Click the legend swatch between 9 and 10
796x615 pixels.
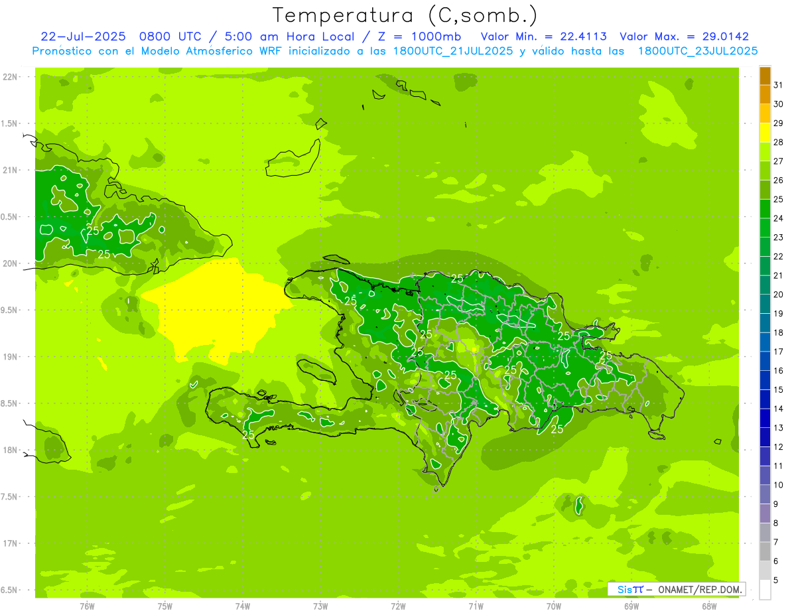tap(765, 494)
